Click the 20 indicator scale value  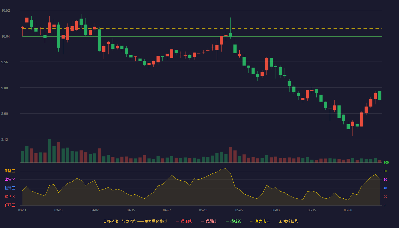[385, 197]
